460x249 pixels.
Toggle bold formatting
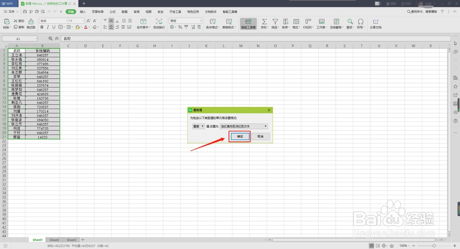click(x=42, y=27)
